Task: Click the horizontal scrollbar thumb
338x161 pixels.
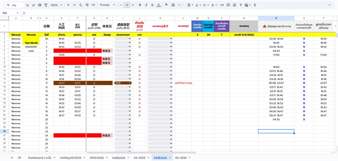Action: tap(142, 153)
